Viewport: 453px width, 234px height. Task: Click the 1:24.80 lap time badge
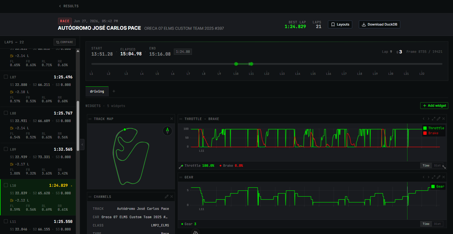point(183,52)
